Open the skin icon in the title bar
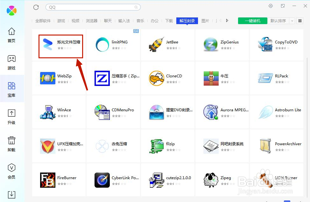The height and width of the screenshot is (202, 310). (271, 6)
